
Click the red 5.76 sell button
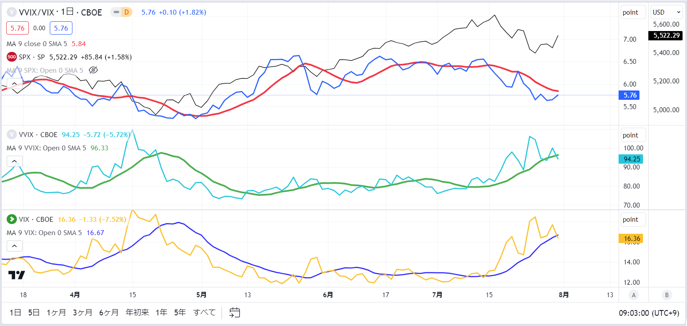click(x=17, y=28)
